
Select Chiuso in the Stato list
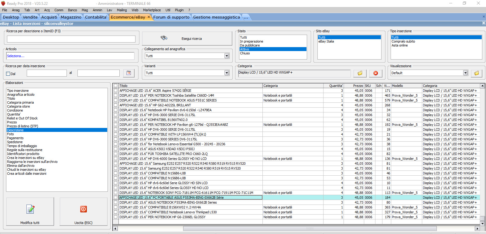coord(245,53)
